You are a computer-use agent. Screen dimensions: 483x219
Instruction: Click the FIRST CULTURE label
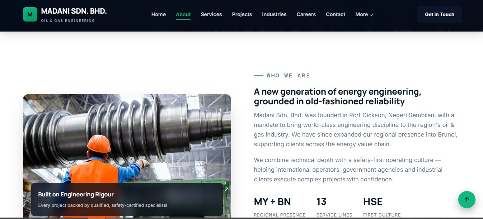[x=382, y=215]
